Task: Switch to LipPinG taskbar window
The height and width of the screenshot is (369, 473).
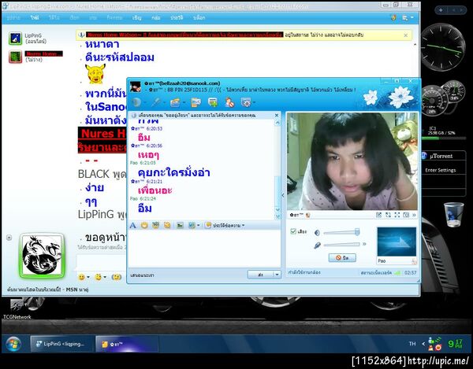Action: (x=61, y=344)
